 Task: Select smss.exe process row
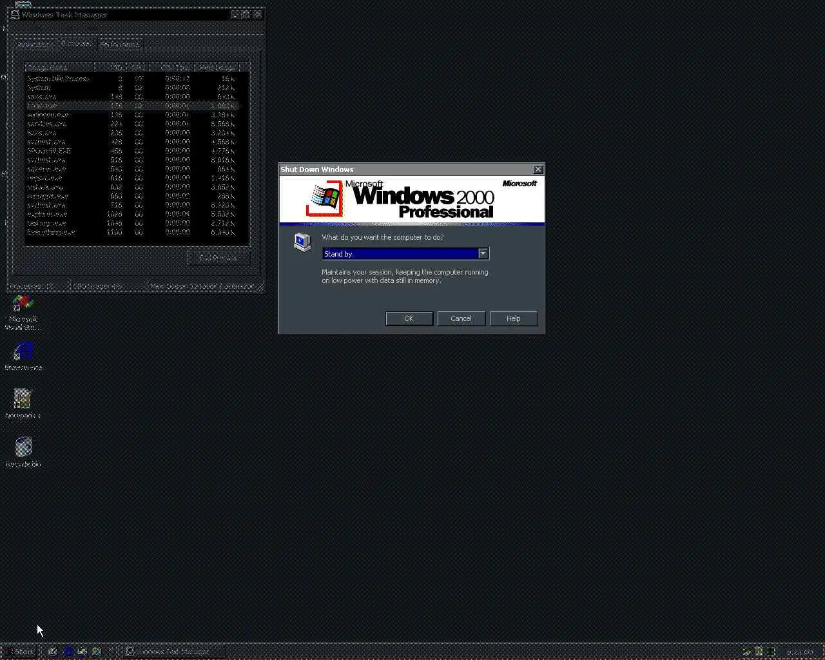(x=132, y=97)
